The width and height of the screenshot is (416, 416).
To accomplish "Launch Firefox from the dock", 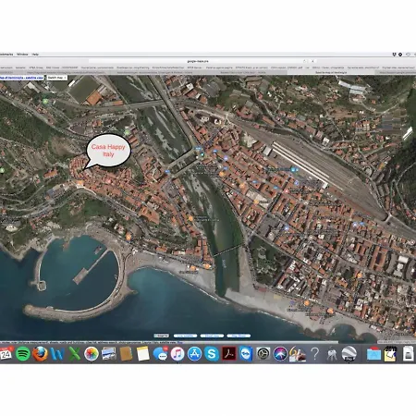I will 40,354.
